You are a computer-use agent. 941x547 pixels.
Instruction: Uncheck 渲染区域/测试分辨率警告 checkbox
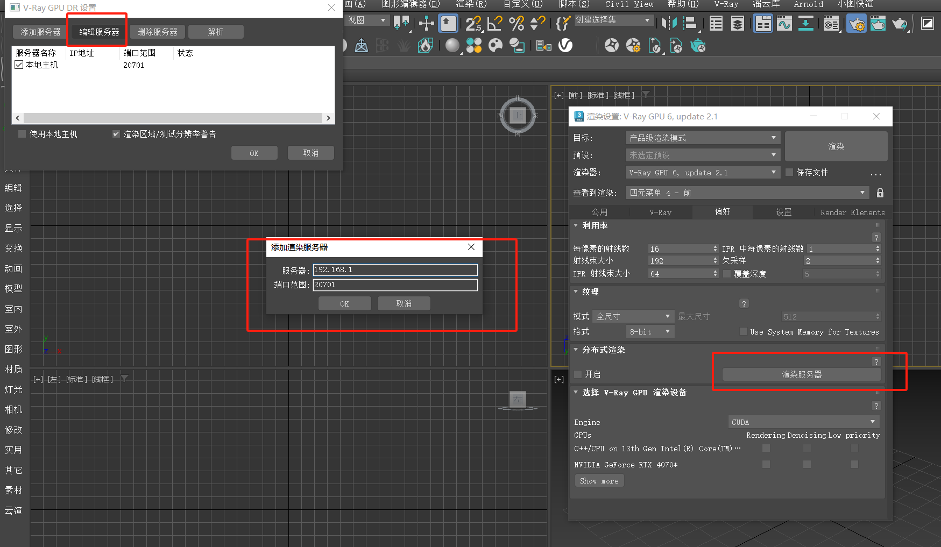pos(116,134)
